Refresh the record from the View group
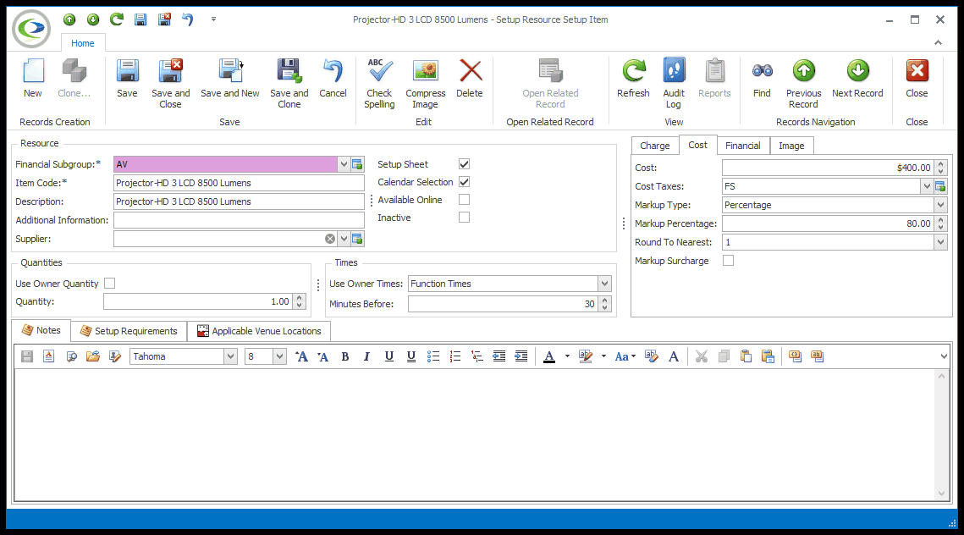Viewport: 964px width, 535px height. pyautogui.click(x=633, y=79)
